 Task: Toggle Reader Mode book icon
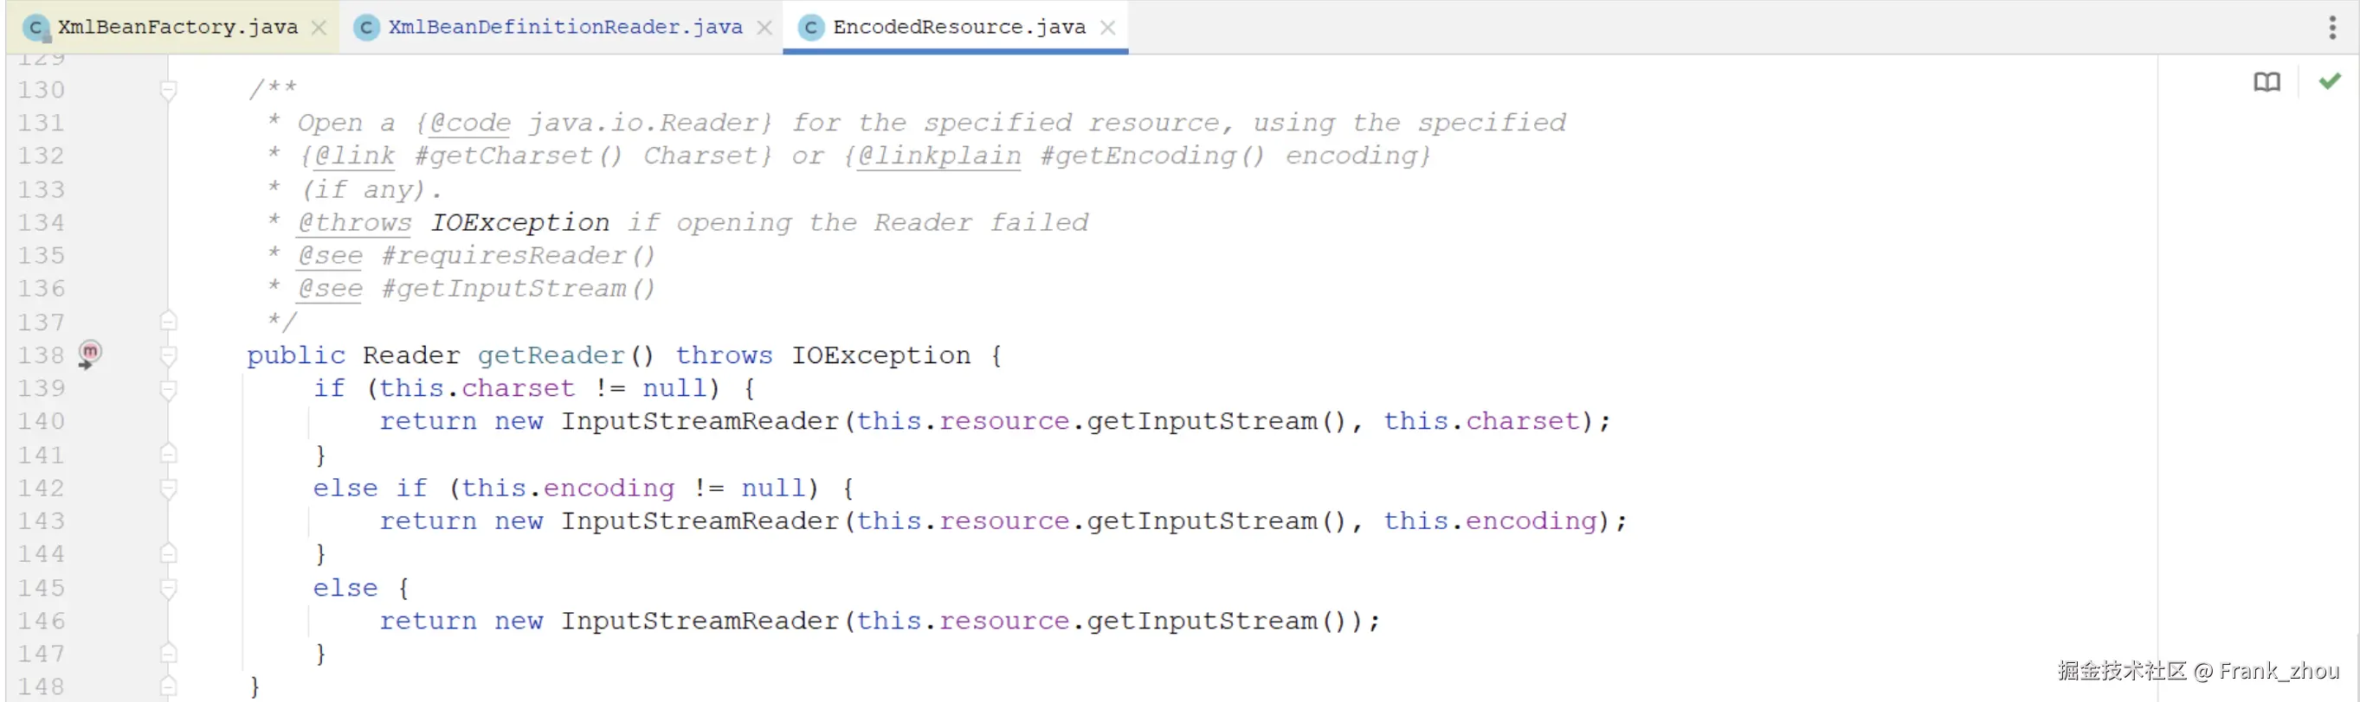[2267, 82]
